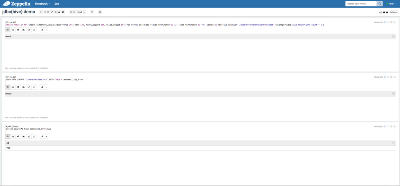This screenshot has height=186, width=400.
Task: Open CREATE TABLE paragraph settings gear
Action: click(395, 22)
